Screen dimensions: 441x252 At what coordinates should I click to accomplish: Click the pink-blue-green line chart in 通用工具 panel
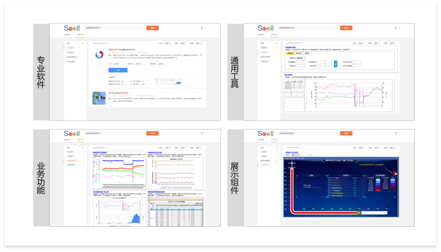tap(349, 95)
